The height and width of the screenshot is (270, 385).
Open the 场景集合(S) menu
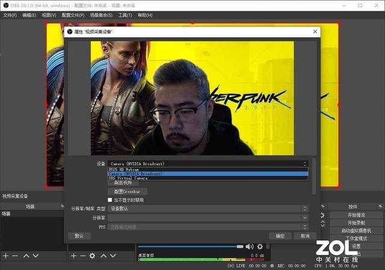pos(101,15)
